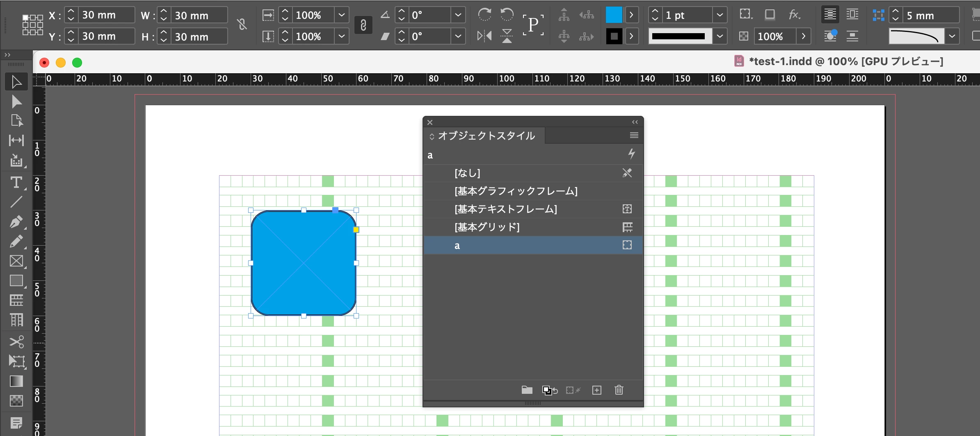This screenshot has width=980, height=436.
Task: Toggle constrain proportions for width and height
Action: [242, 25]
